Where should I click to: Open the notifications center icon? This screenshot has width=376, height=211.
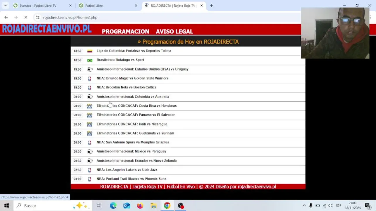pyautogui.click(x=368, y=206)
